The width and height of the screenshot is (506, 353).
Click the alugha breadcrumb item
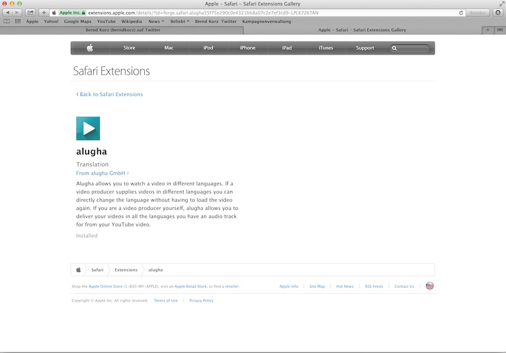click(x=156, y=269)
